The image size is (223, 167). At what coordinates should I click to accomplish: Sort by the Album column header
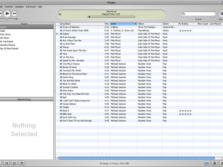149,24
